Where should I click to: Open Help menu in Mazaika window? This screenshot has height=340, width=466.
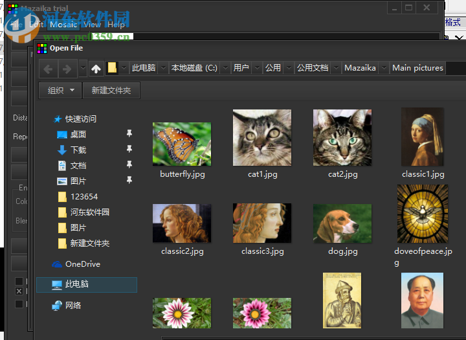pyautogui.click(x=116, y=25)
